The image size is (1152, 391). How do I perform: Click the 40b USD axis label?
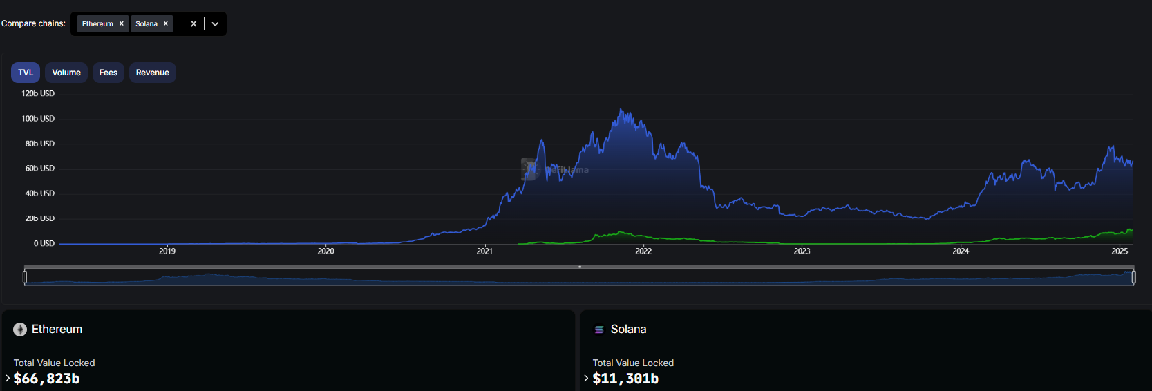(40, 193)
